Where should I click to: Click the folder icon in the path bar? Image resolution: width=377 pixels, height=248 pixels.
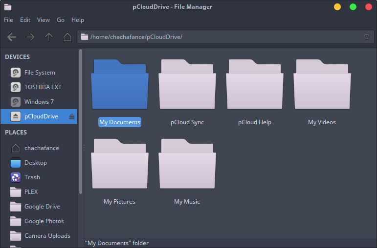tap(85, 37)
